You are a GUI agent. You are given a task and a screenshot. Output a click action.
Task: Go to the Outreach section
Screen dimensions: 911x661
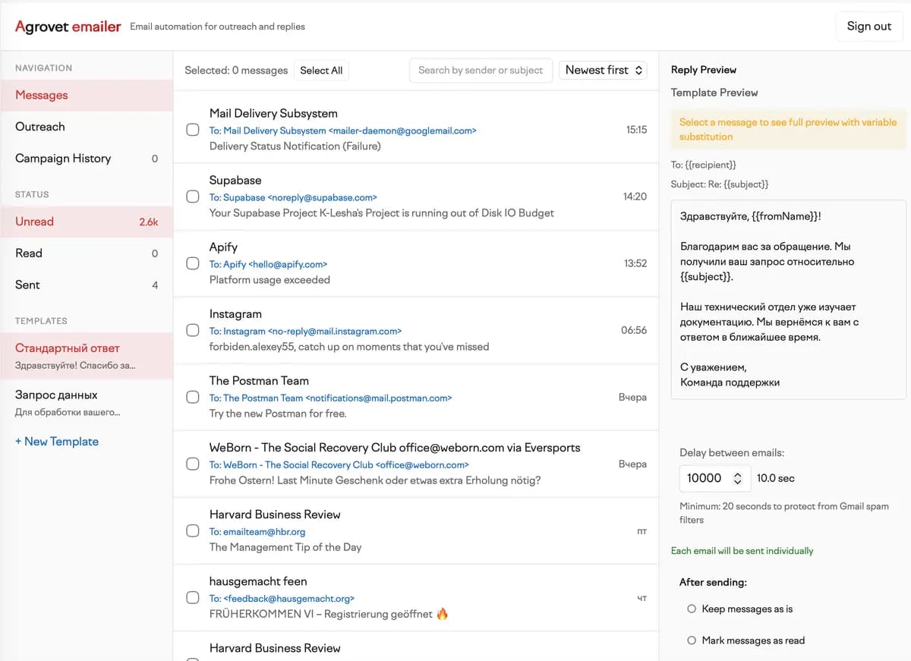(x=87, y=127)
